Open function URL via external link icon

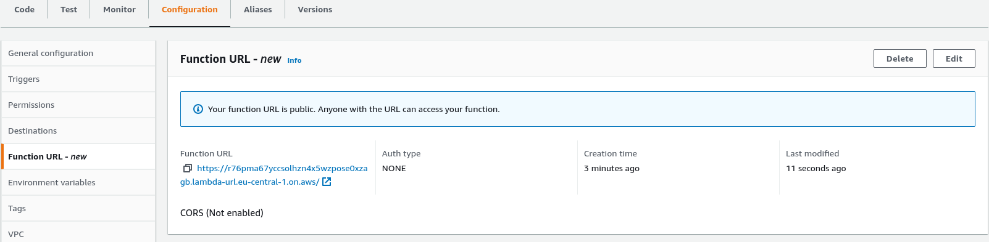[x=327, y=182]
